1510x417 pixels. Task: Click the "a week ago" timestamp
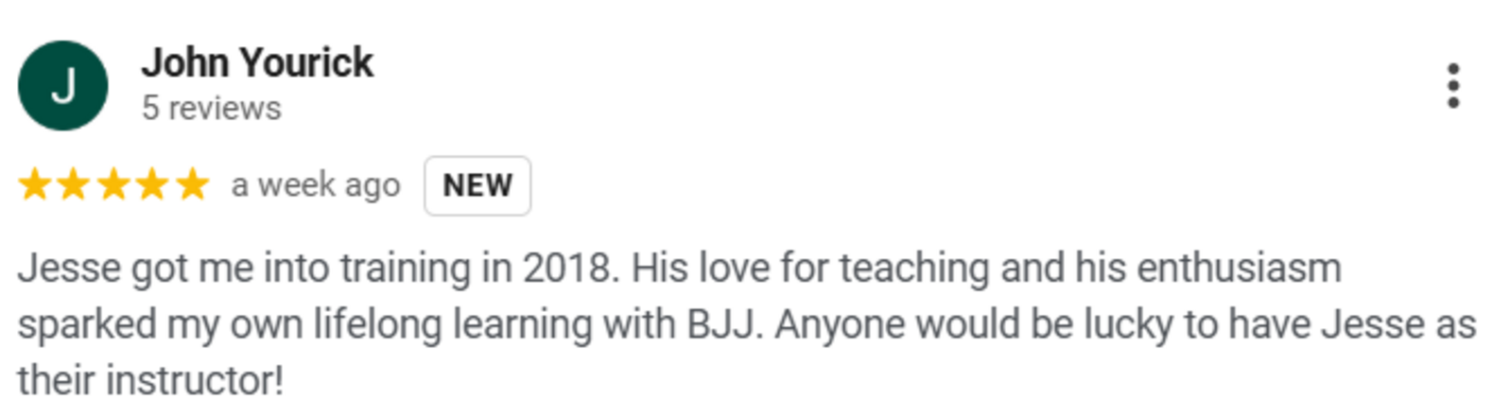(316, 185)
